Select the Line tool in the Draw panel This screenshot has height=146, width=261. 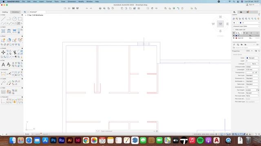click(3, 19)
